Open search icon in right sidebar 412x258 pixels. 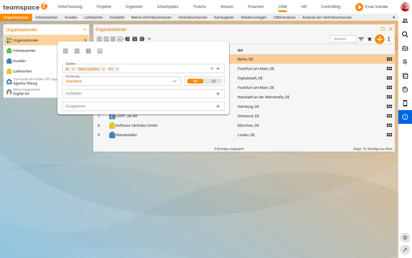405,34
